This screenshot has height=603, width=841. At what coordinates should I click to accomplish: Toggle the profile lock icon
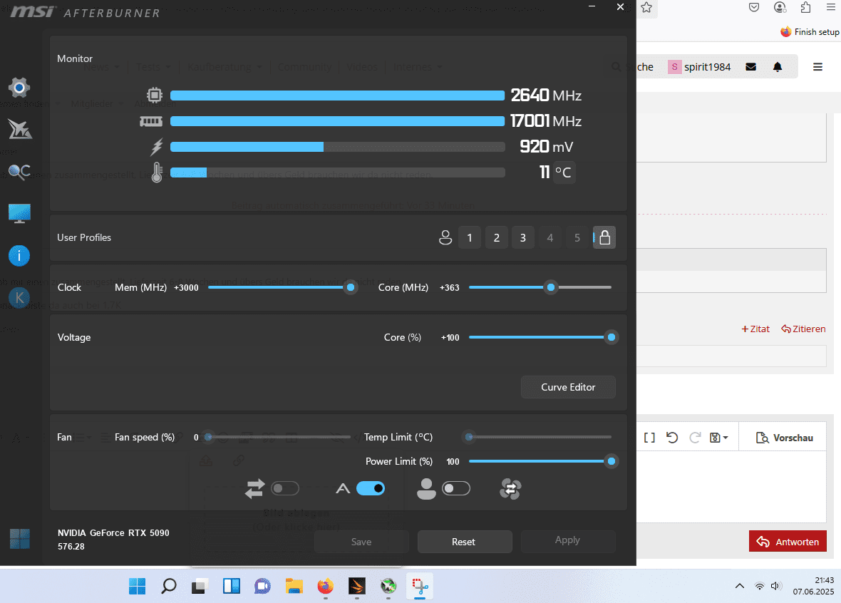click(604, 237)
